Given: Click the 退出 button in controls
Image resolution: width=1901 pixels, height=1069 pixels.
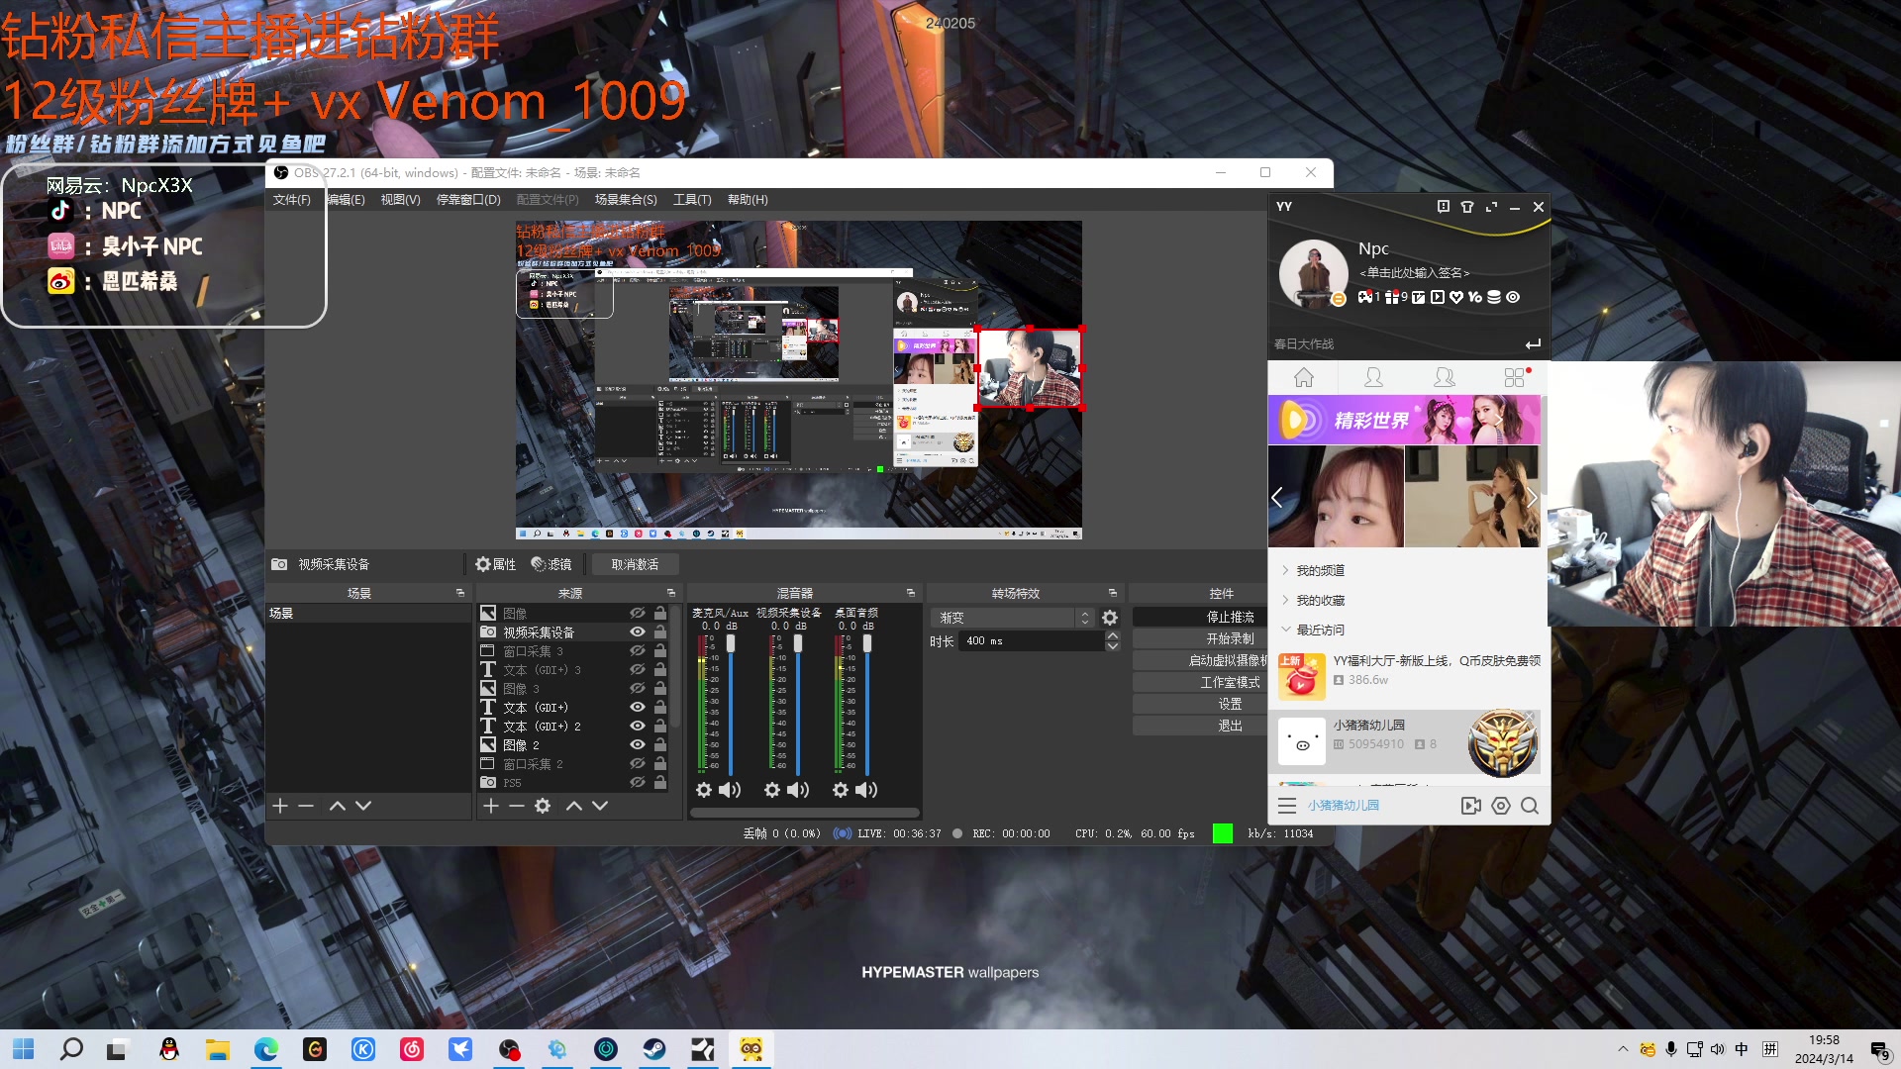Looking at the screenshot, I should tap(1200, 726).
